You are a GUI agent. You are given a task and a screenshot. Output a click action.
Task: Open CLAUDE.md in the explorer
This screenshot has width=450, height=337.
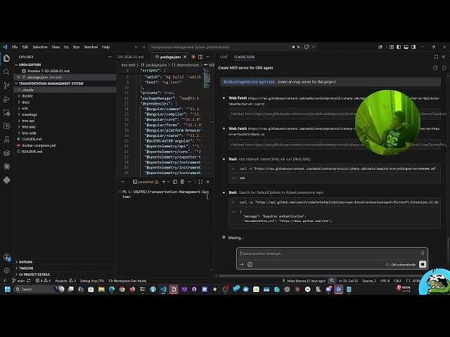(x=32, y=139)
